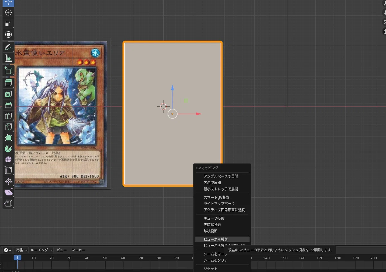
Task: Select the Shrink/Fatten tool
Action: click(x=8, y=181)
